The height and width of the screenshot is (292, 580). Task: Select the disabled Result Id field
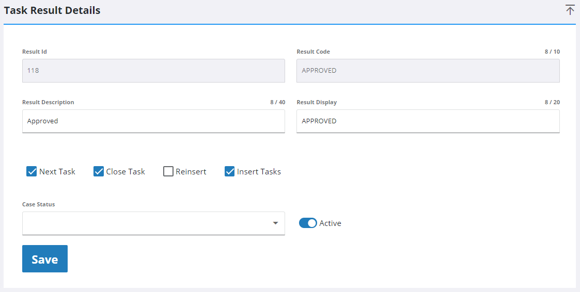tap(153, 71)
